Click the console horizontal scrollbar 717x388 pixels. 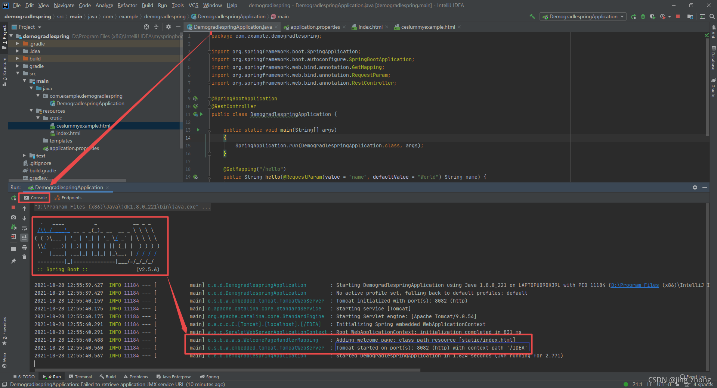[x=227, y=370]
